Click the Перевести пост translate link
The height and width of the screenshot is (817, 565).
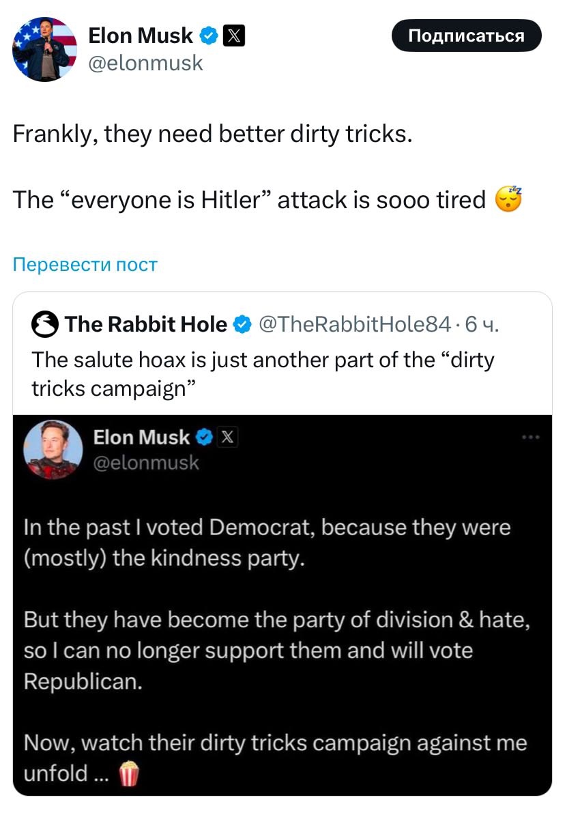(85, 264)
